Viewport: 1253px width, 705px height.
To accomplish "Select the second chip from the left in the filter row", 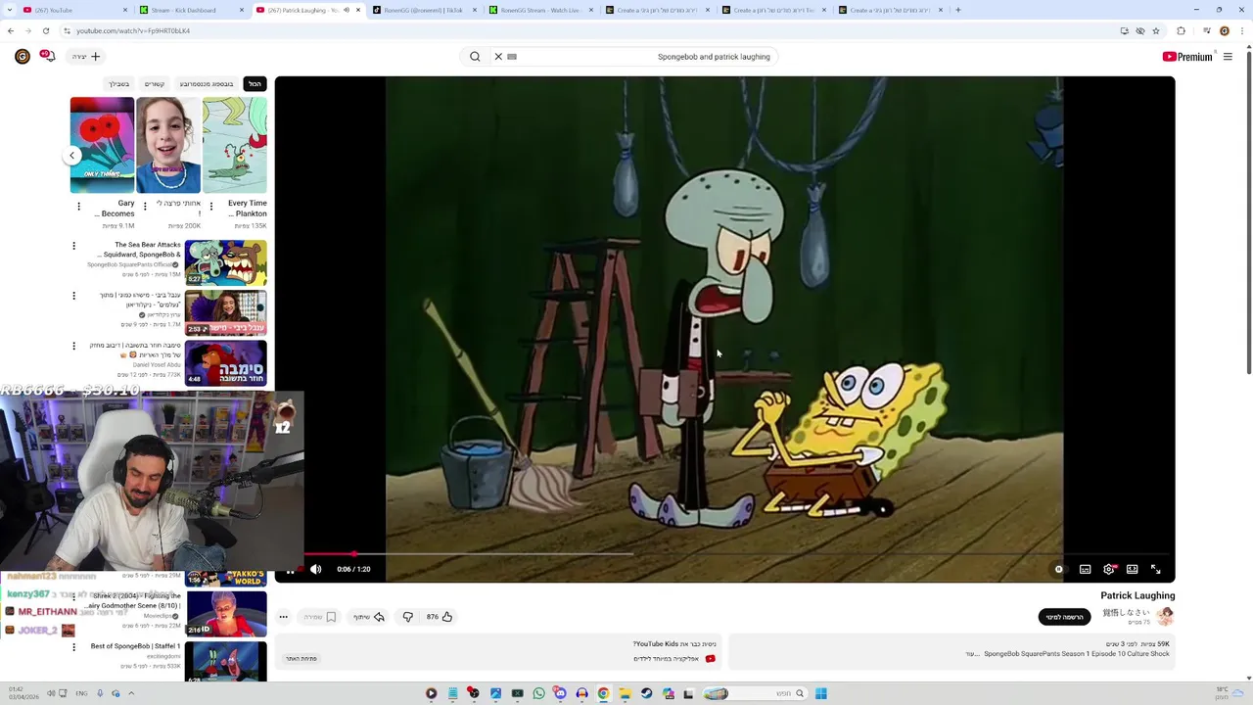I will pos(155,84).
